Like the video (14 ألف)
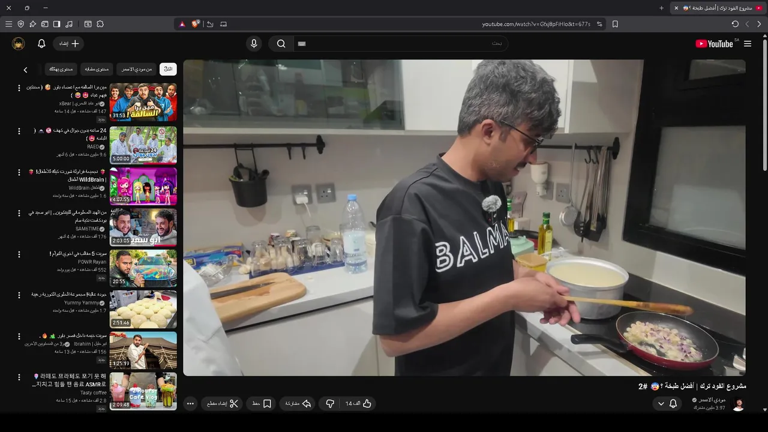The height and width of the screenshot is (432, 768). (359, 404)
